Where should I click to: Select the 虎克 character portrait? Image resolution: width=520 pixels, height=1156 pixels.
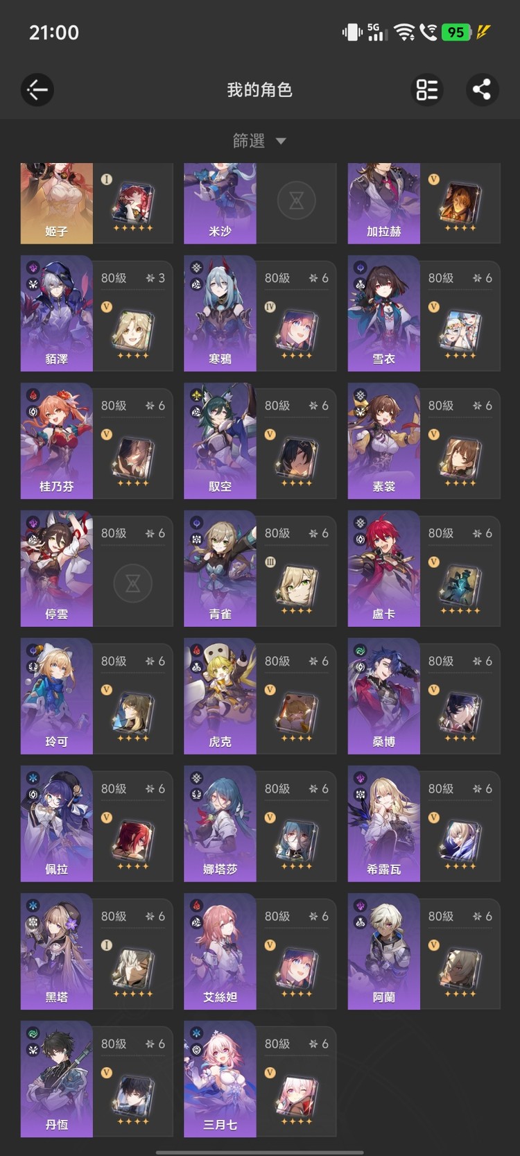[220, 696]
